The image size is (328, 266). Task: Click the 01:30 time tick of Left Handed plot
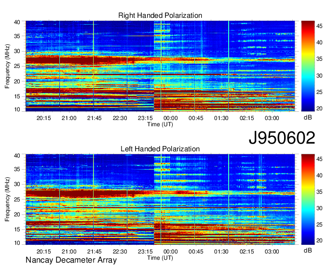click(221, 252)
